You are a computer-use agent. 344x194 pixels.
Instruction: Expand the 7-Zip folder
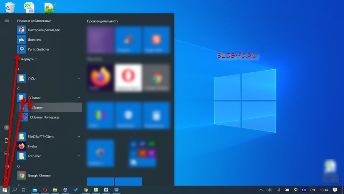pyautogui.click(x=79, y=78)
